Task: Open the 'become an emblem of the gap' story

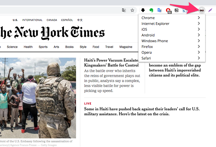Action: (175, 70)
